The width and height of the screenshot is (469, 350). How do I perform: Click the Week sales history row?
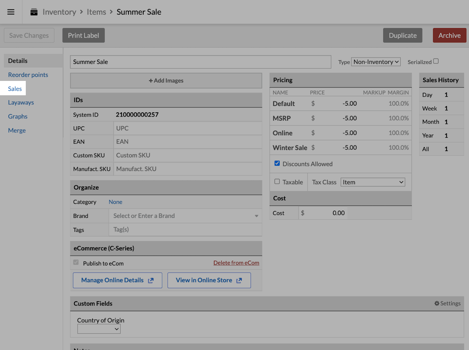pyautogui.click(x=442, y=109)
